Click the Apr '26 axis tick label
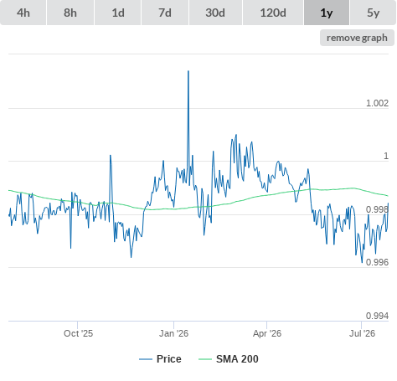The image size is (397, 381). 267,333
